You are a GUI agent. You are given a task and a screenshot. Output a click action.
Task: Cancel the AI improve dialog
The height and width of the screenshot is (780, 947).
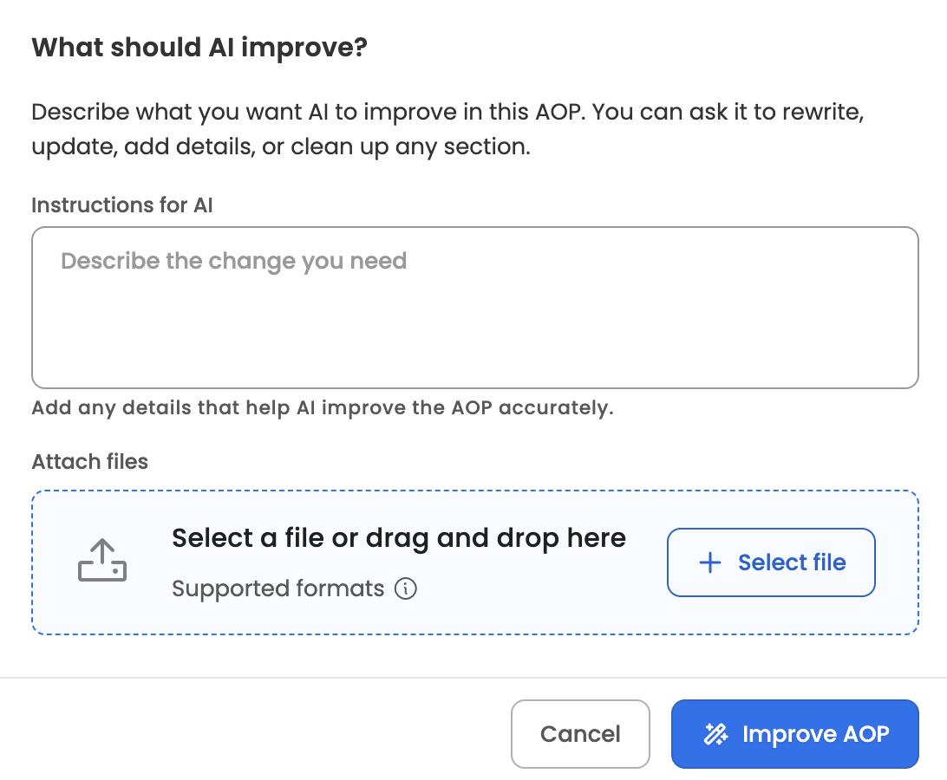pos(580,734)
